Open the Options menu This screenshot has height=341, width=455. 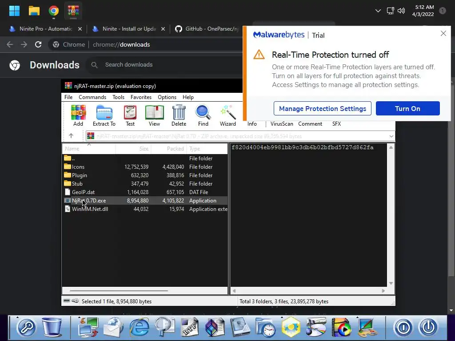(167, 97)
